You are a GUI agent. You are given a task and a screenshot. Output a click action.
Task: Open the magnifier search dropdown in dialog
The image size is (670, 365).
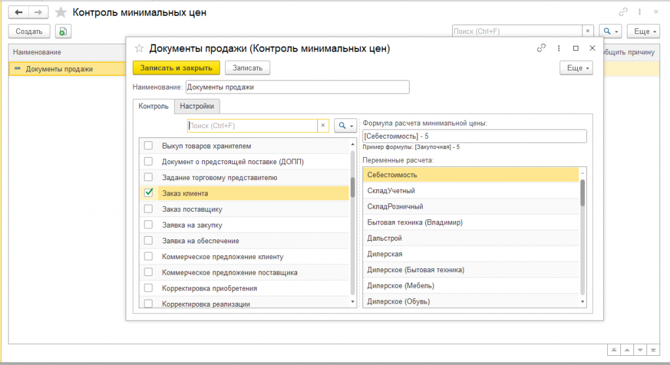[345, 126]
